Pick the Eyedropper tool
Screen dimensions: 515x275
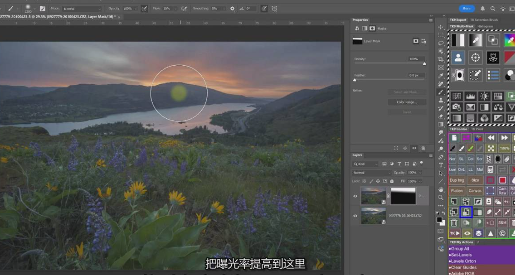pos(441,76)
